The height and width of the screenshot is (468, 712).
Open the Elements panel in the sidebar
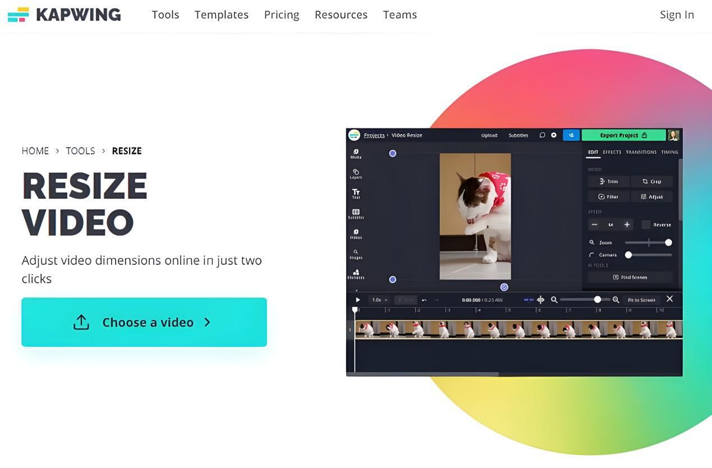(x=356, y=274)
